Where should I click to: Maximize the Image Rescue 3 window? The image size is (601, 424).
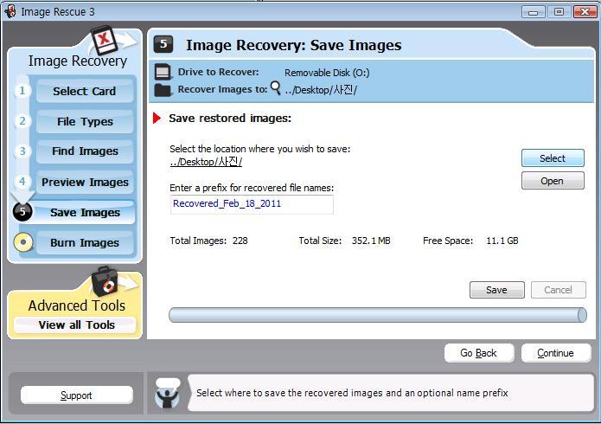[559, 12]
